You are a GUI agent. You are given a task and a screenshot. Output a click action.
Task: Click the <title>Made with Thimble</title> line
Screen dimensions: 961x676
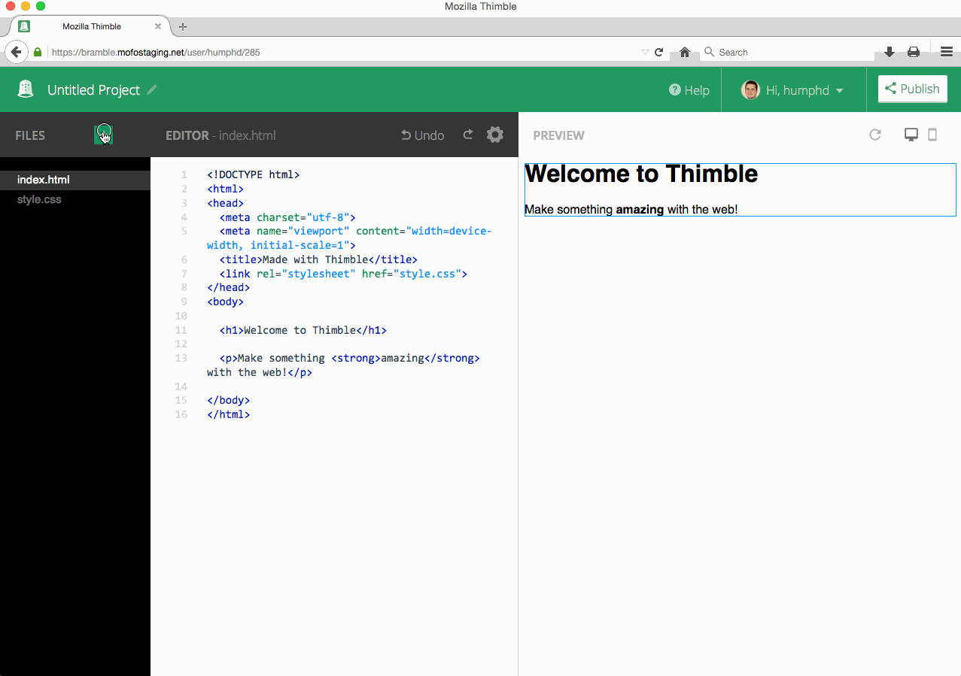click(318, 259)
